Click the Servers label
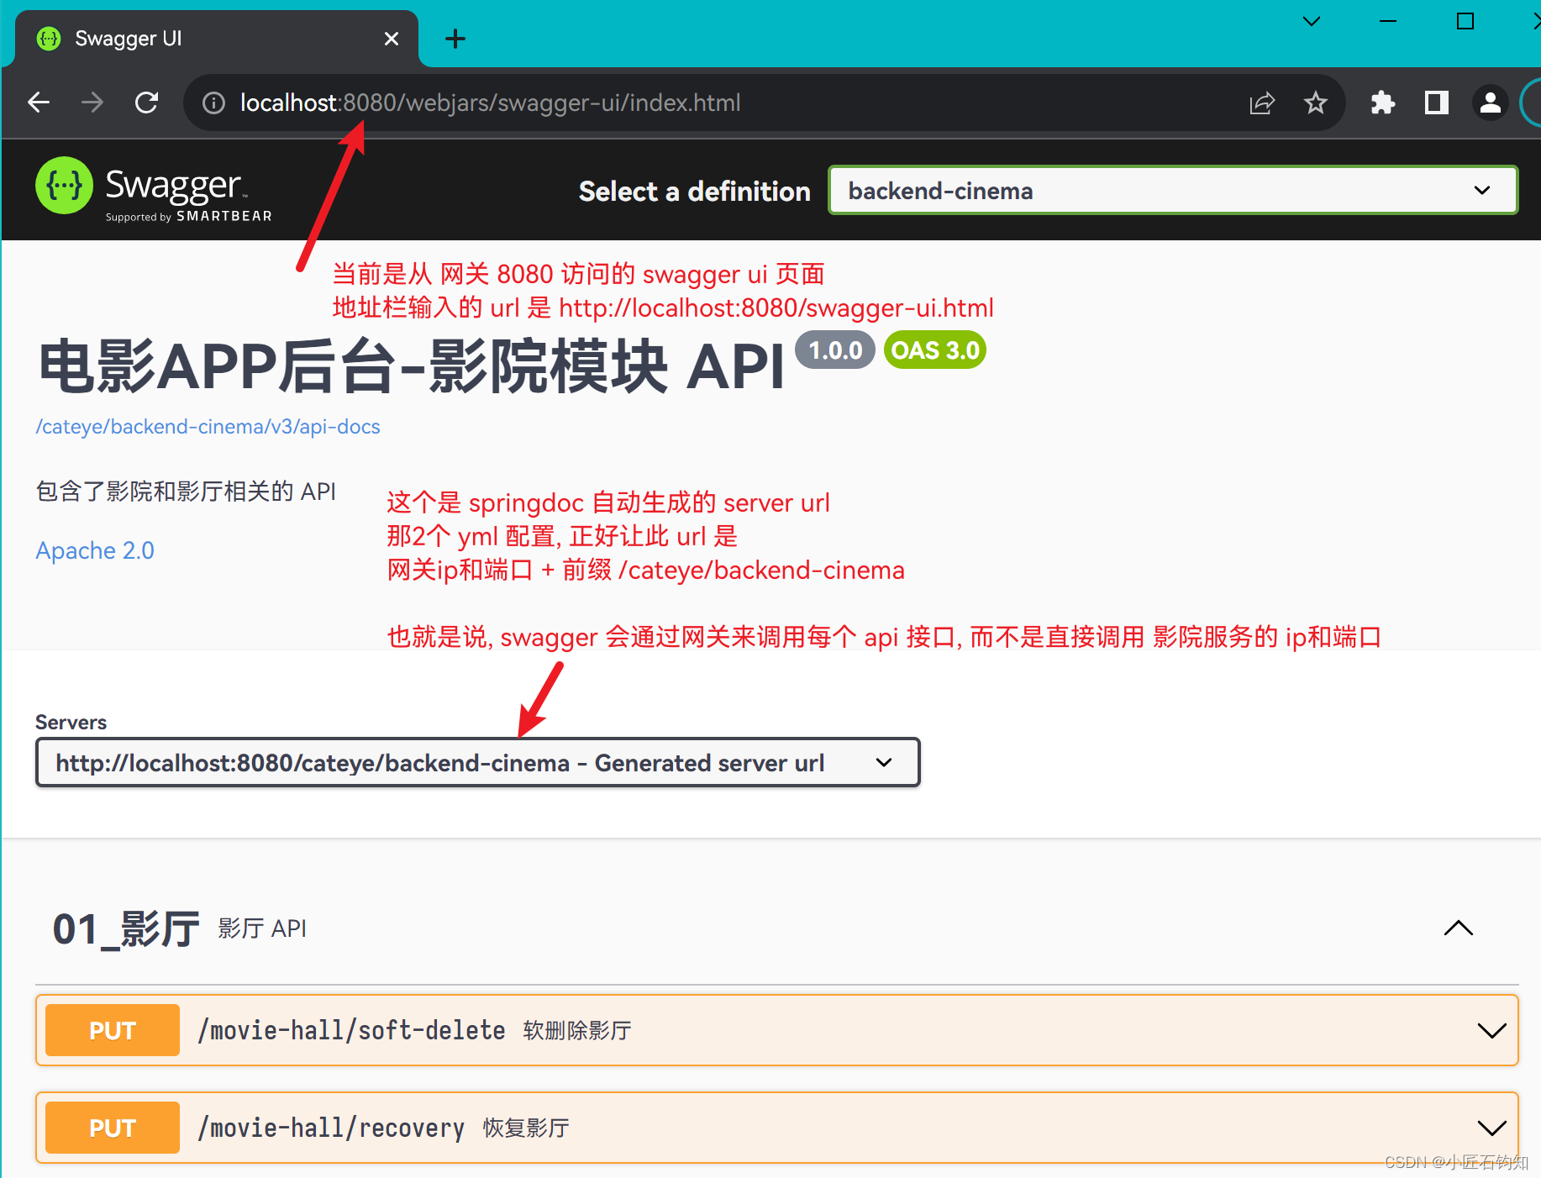 [x=71, y=723]
